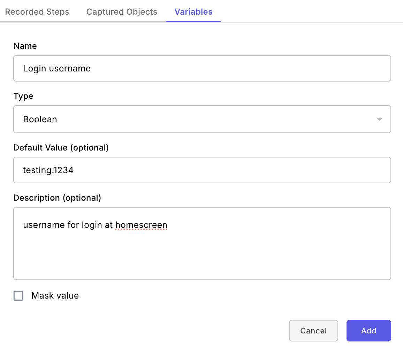
Task: Click the Name input field
Action: click(x=202, y=68)
